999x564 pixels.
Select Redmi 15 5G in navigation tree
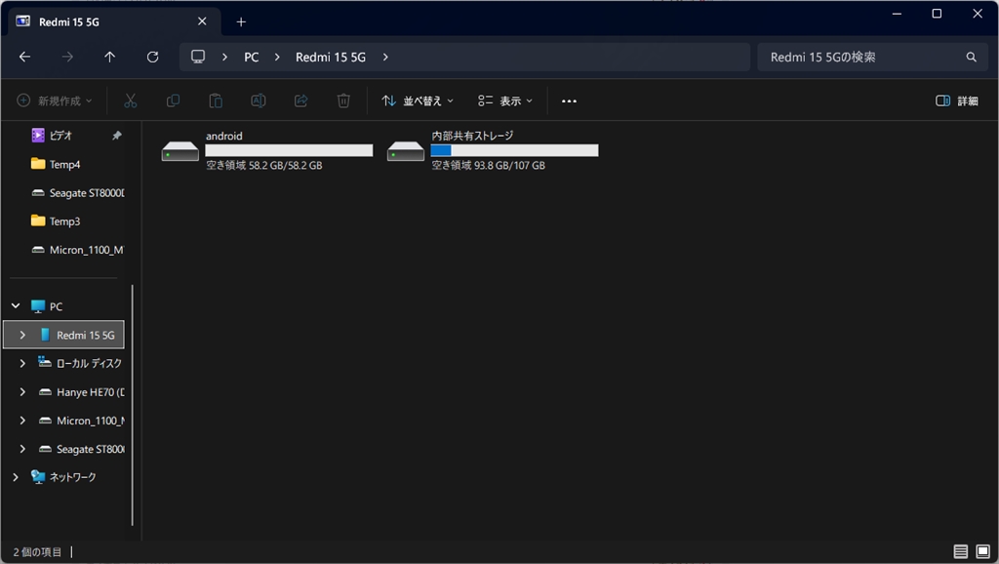63,335
